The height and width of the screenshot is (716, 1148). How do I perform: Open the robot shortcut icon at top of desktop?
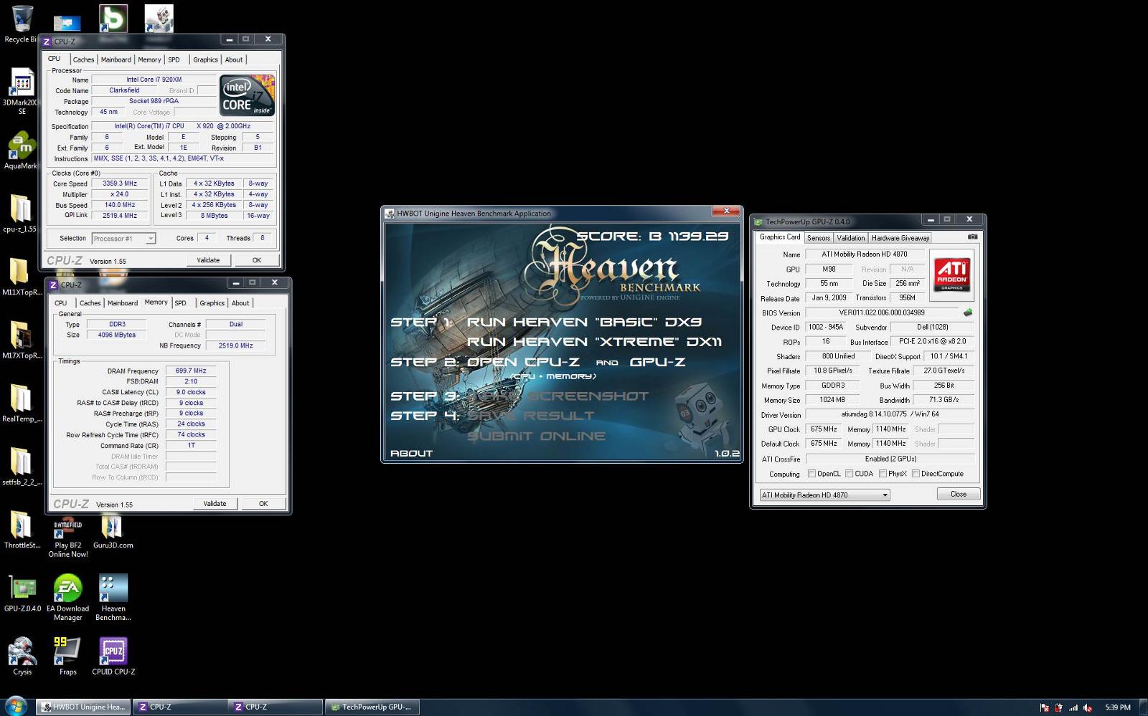(x=159, y=18)
